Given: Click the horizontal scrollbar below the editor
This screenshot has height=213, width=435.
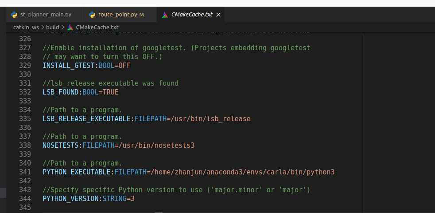Looking at the screenshot, I should pyautogui.click(x=159, y=212).
